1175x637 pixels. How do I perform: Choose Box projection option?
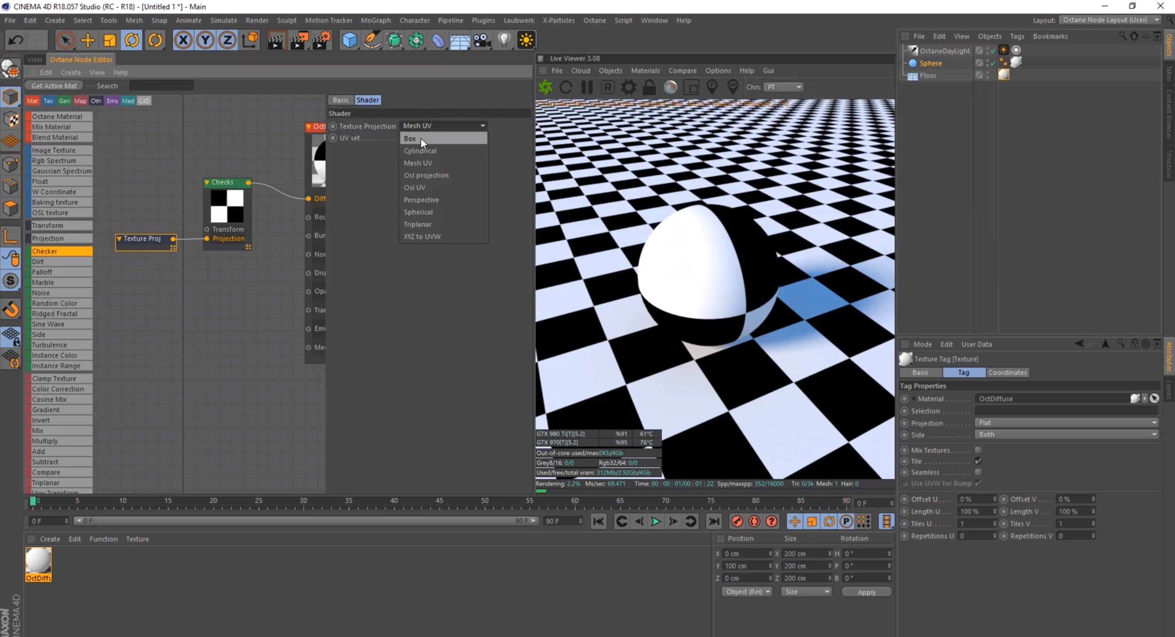(x=443, y=139)
